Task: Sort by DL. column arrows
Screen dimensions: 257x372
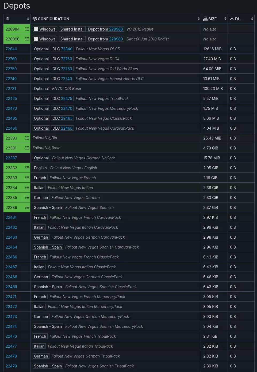Action: [252, 19]
